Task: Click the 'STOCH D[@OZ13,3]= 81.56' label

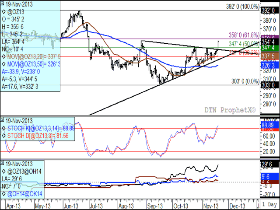Action: 38,136
